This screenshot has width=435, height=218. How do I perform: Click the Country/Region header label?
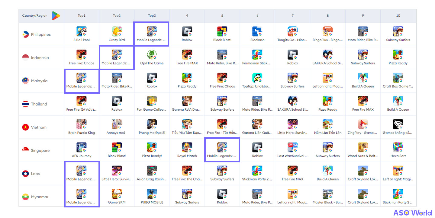coord(35,16)
